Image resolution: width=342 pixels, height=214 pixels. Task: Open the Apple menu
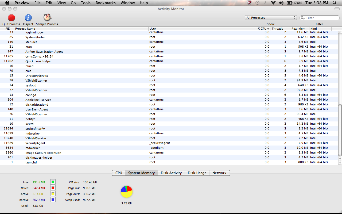tap(7, 3)
